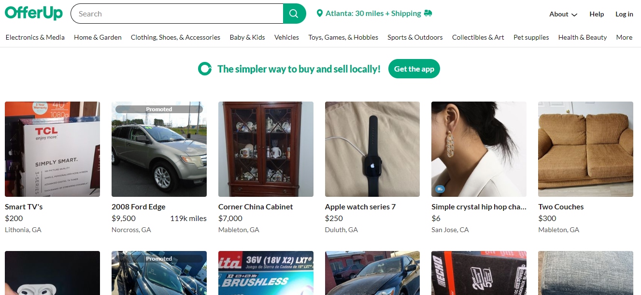
Task: Open the Corner China Cabinet listing title
Action: (256, 206)
